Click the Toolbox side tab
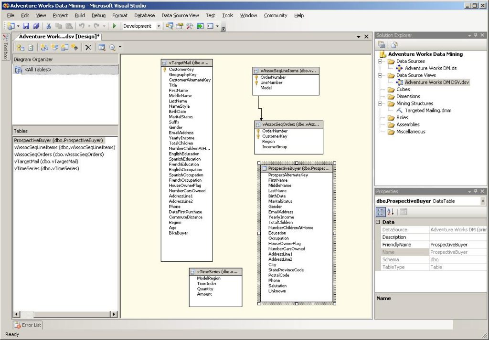The width and height of the screenshot is (489, 340). click(5, 47)
